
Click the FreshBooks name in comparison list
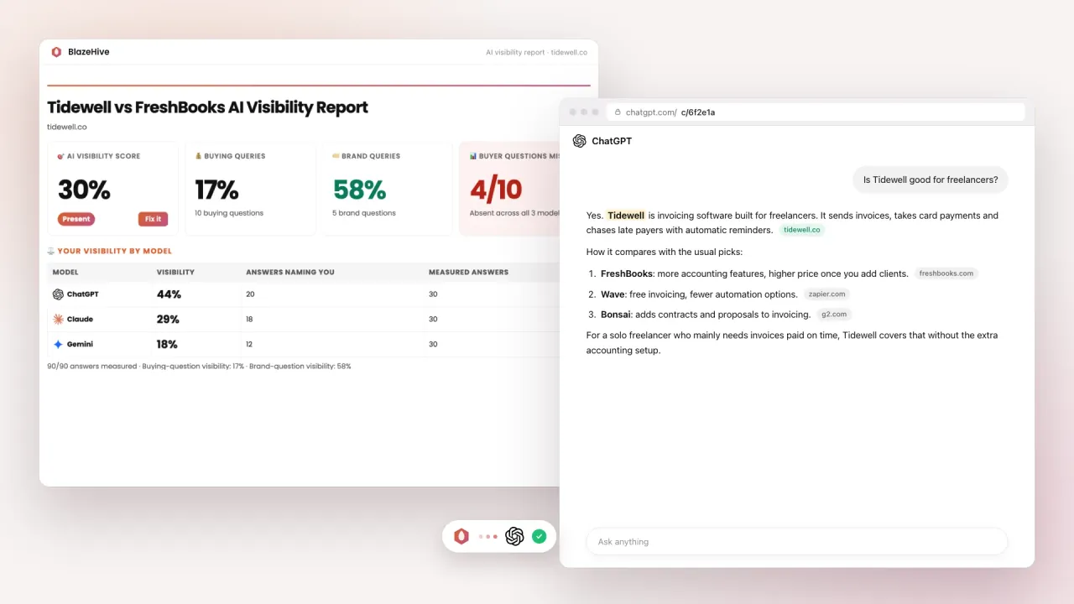627,273
